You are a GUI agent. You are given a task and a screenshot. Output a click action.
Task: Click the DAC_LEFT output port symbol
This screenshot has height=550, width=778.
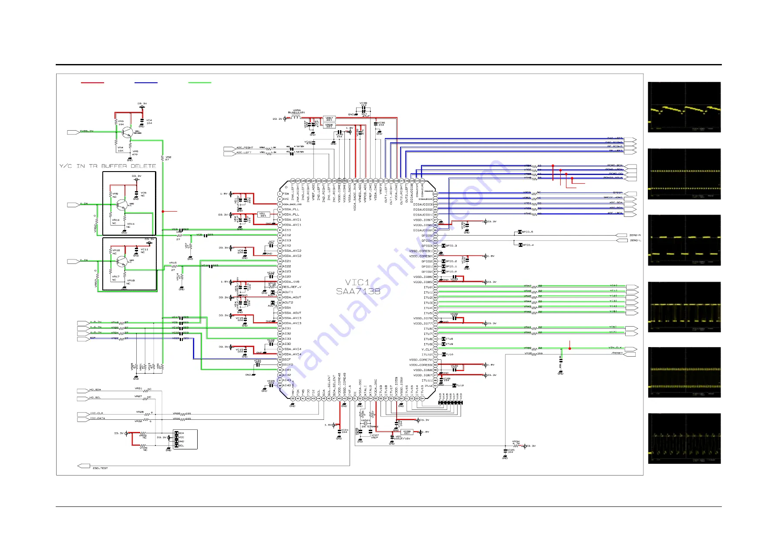click(630, 139)
